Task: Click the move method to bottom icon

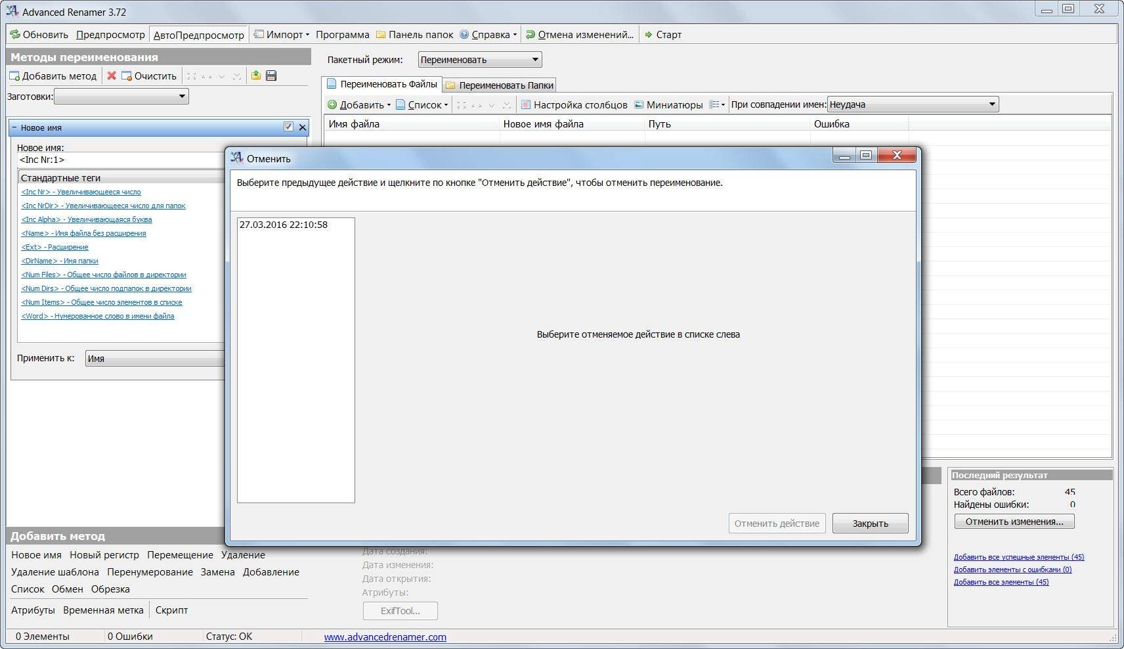Action: (237, 76)
